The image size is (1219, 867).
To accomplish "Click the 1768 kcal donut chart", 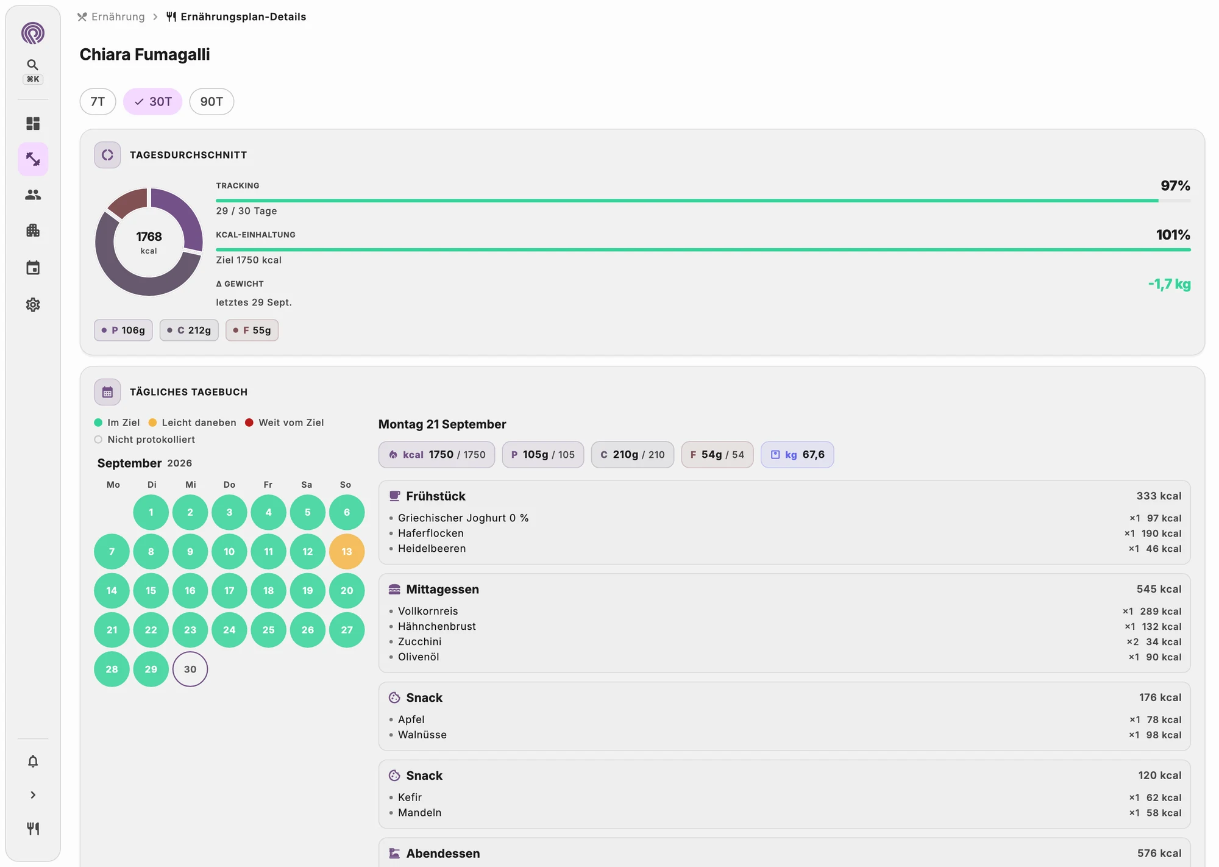I will (149, 242).
